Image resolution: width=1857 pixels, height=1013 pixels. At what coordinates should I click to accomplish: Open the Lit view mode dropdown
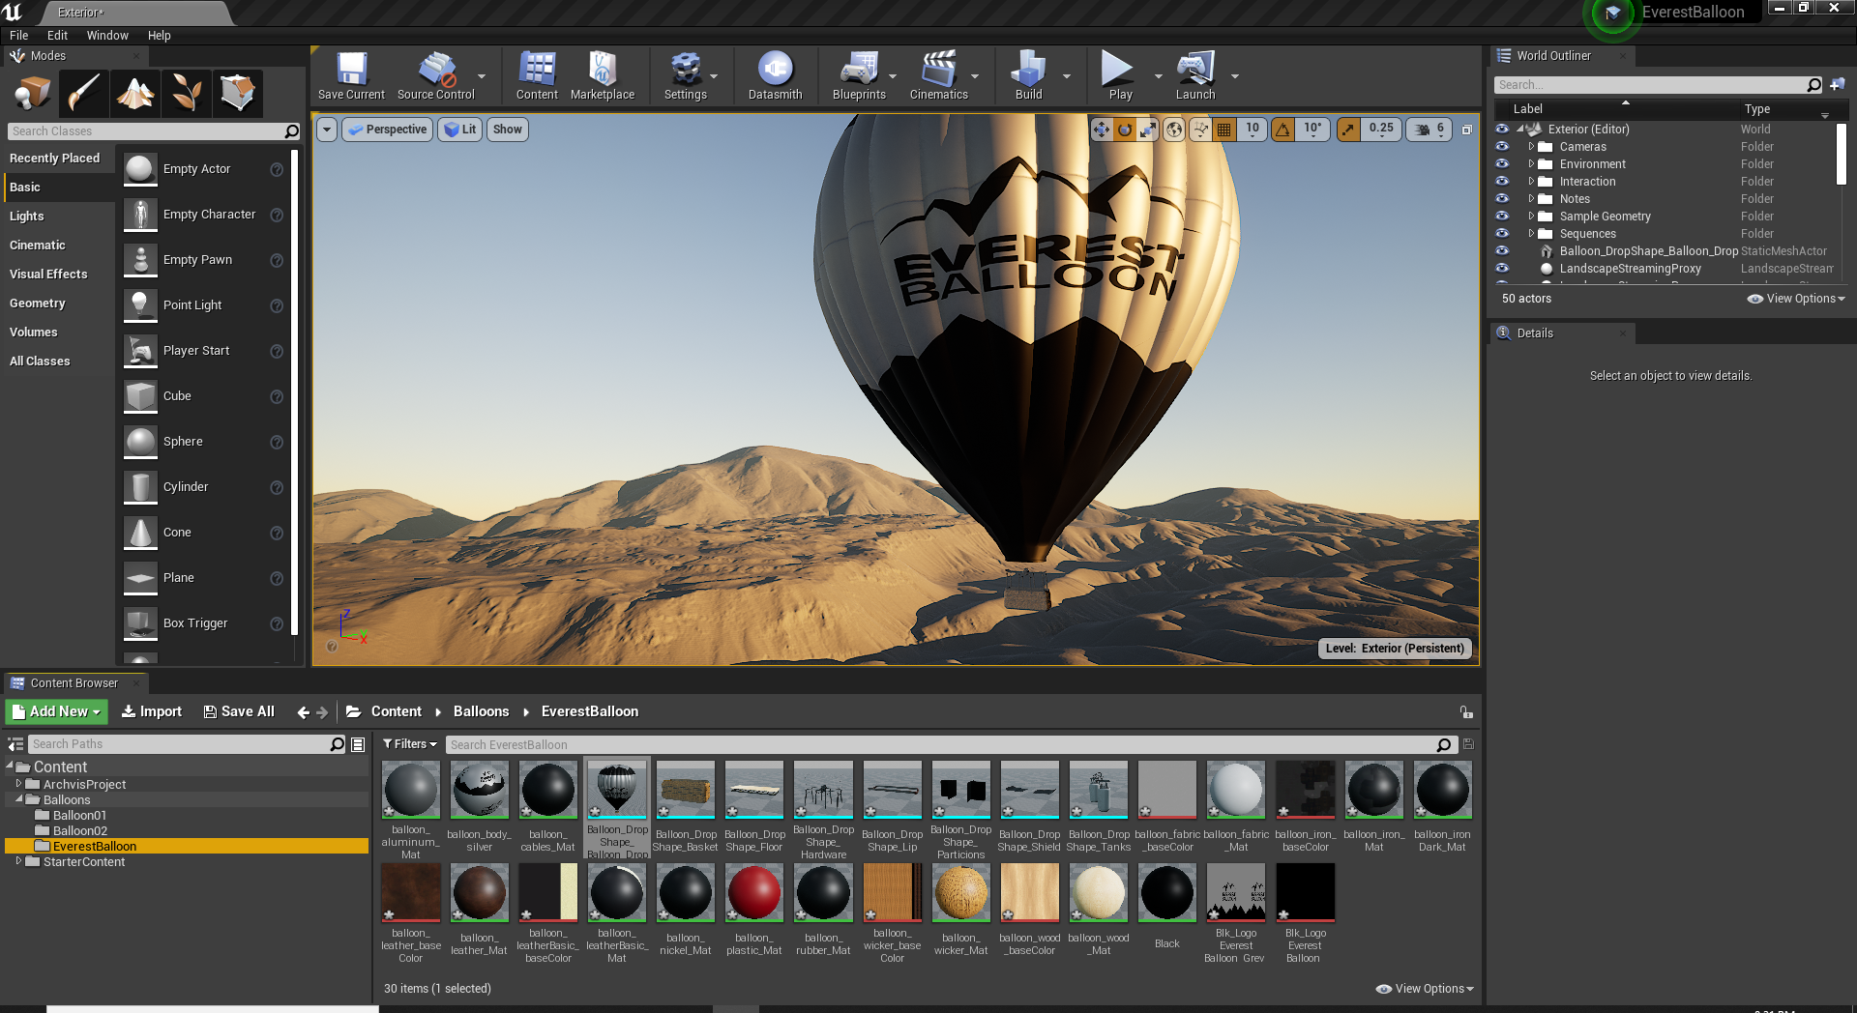tap(460, 130)
